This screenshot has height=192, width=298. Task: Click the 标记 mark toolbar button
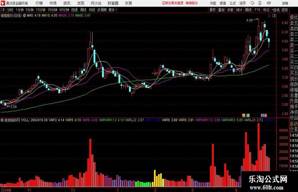(x=266, y=10)
